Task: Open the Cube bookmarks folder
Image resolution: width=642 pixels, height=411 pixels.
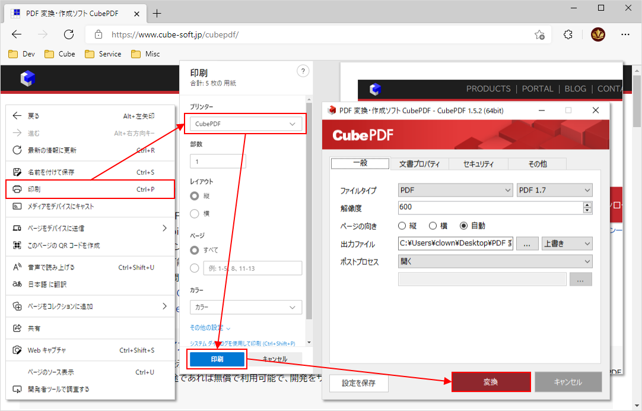Action: pos(60,54)
